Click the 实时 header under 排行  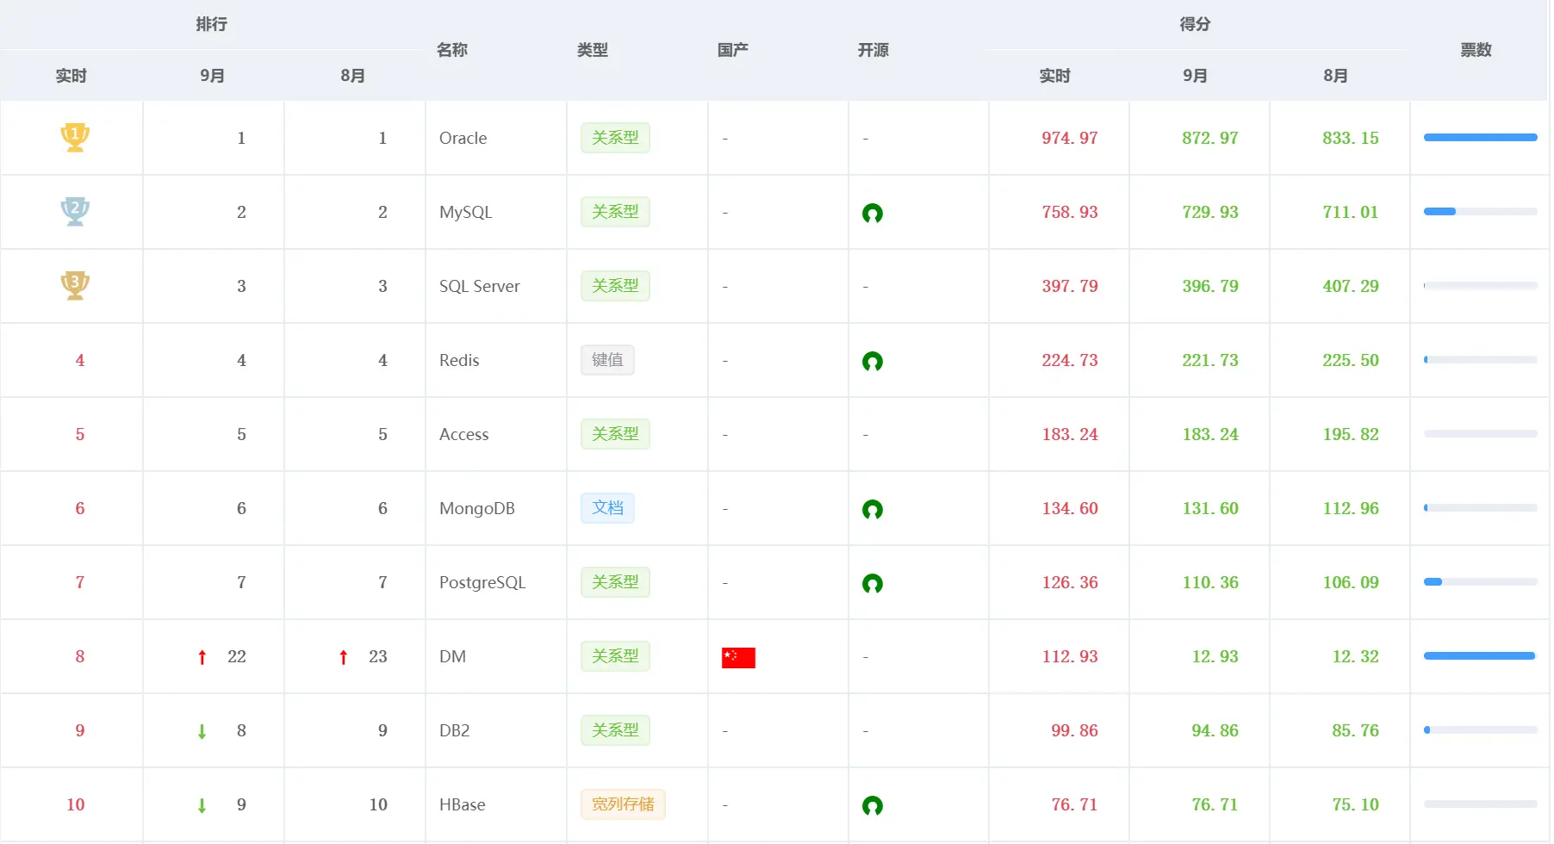pos(71,76)
